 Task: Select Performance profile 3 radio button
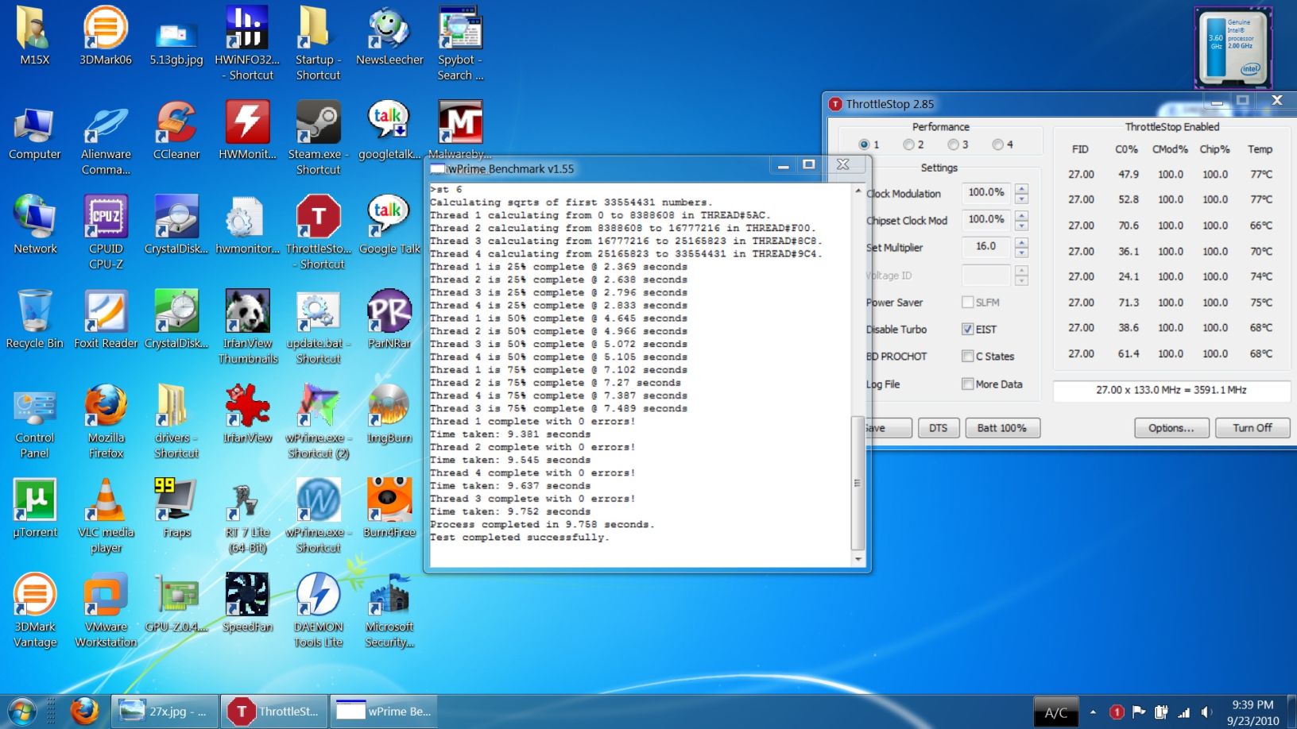pyautogui.click(x=953, y=145)
